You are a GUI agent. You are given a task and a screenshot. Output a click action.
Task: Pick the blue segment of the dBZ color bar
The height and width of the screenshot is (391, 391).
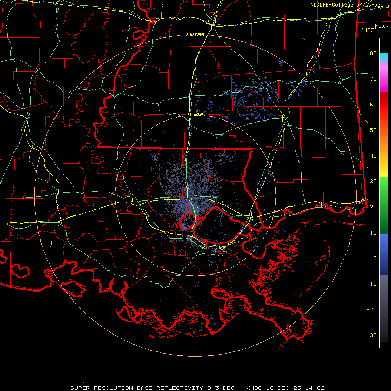[384, 254]
